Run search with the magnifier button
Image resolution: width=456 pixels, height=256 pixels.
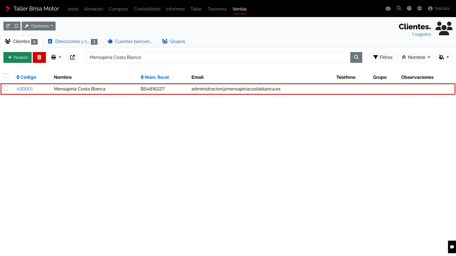pyautogui.click(x=356, y=57)
